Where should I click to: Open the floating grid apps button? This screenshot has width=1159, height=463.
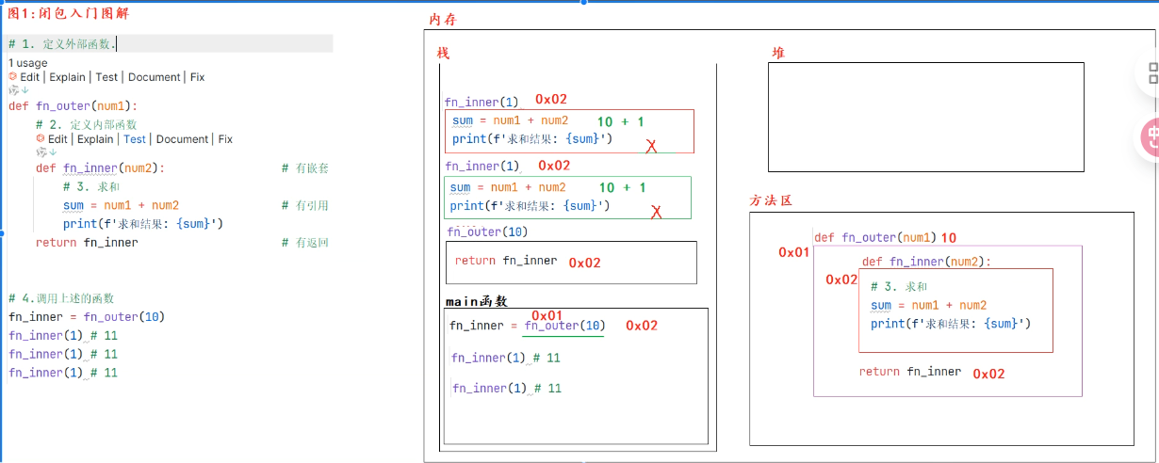pyautogui.click(x=1151, y=73)
